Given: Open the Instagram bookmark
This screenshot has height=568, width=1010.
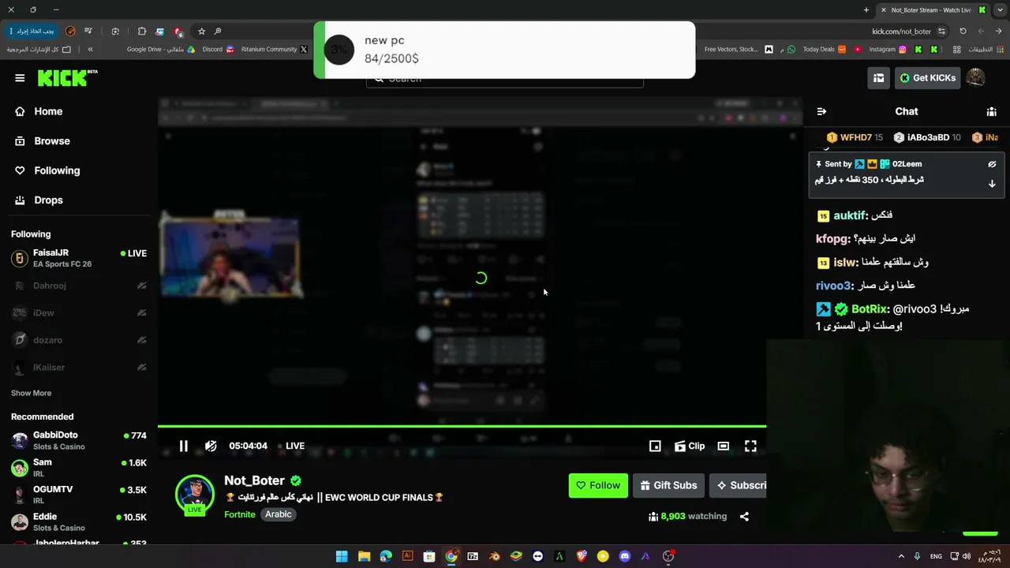Looking at the screenshot, I should [x=888, y=49].
